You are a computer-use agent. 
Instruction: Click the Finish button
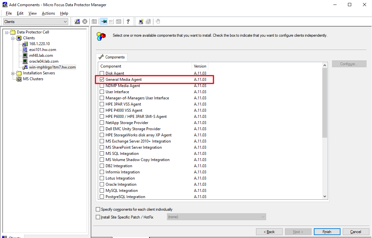327,232
